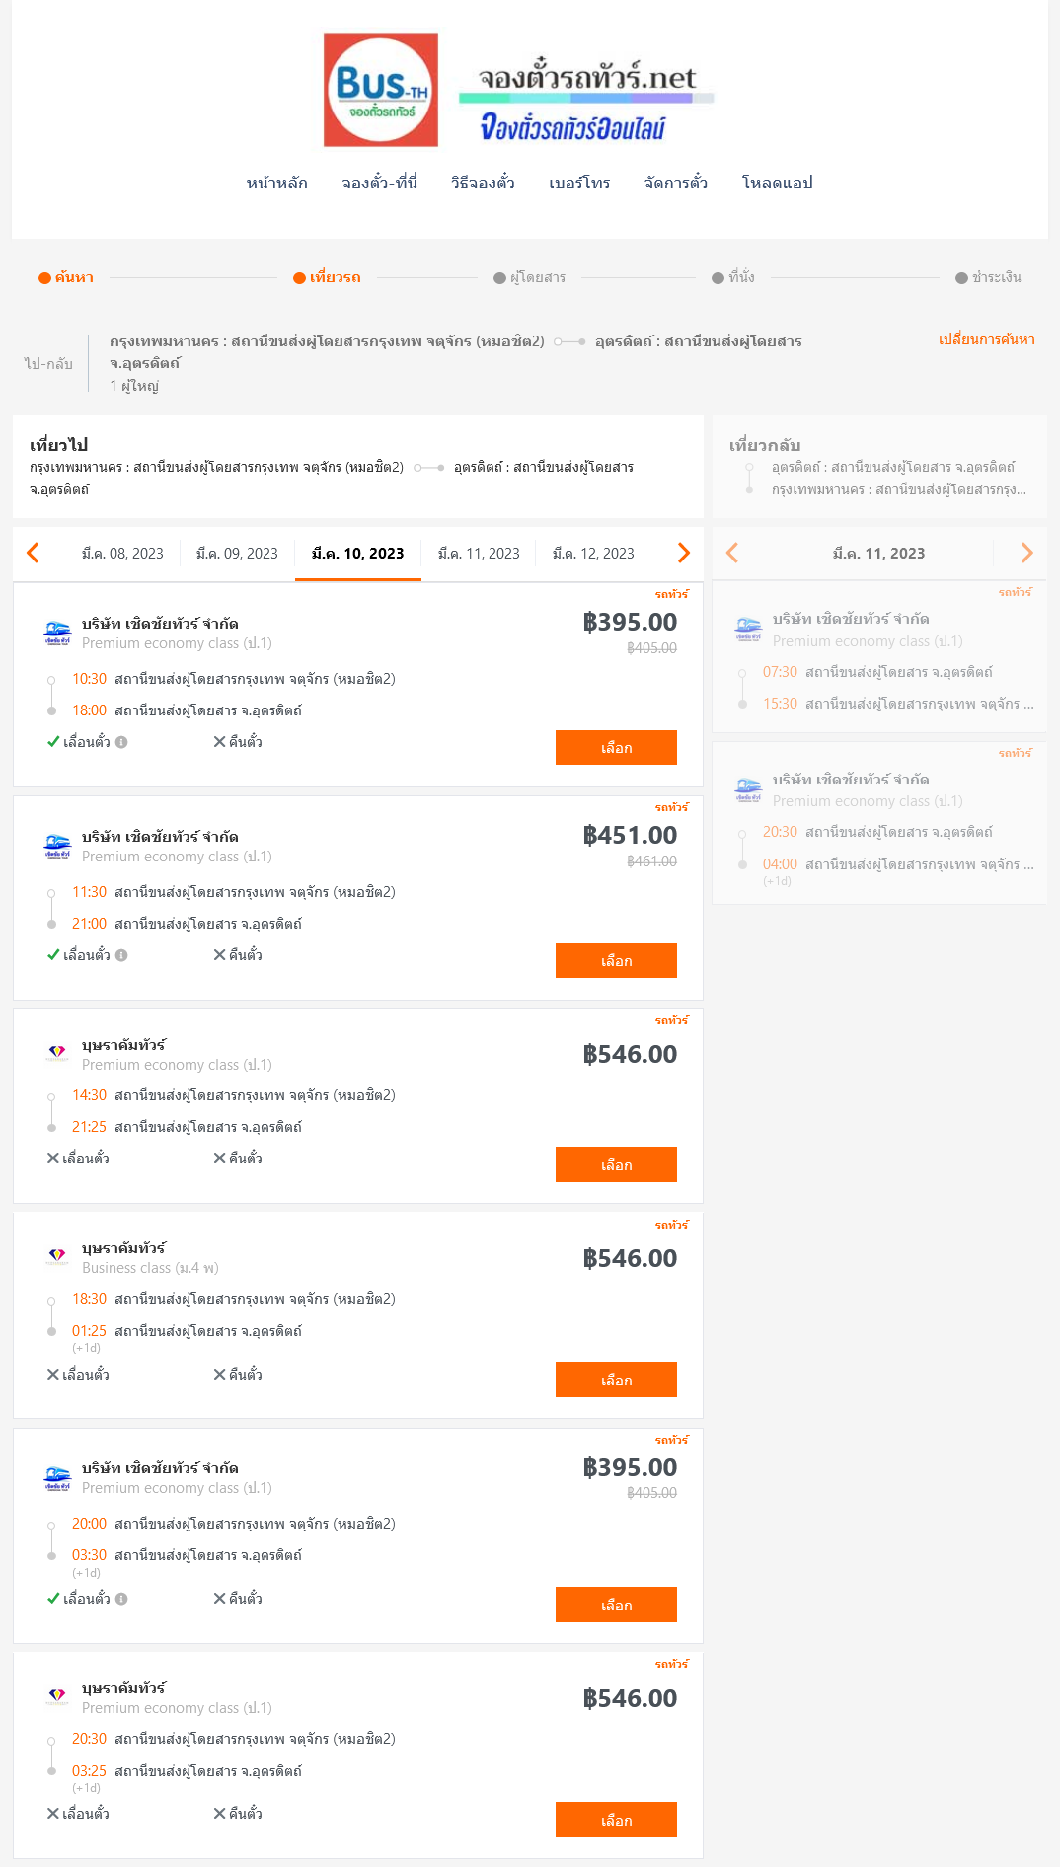The image size is (1060, 1867).
Task: Open the จัดการตั๋ว menu item
Action: 676,183
